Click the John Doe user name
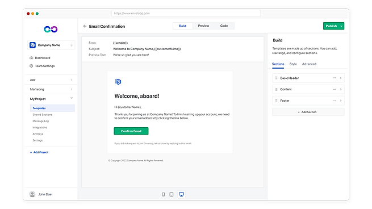The image size is (372, 209). [45, 194]
